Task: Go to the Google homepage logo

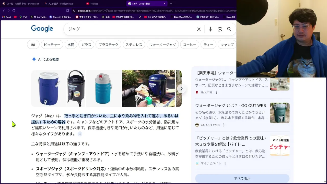Action: click(x=42, y=29)
